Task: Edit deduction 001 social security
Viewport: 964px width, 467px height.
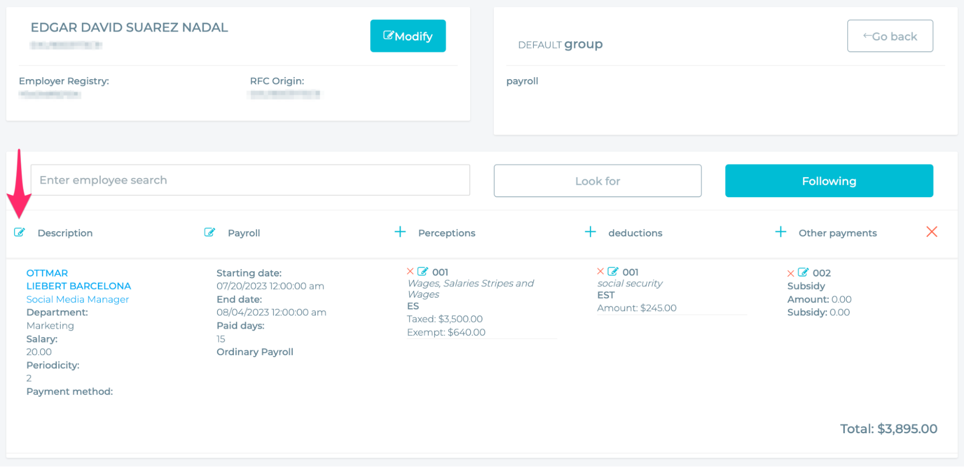Action: [612, 272]
